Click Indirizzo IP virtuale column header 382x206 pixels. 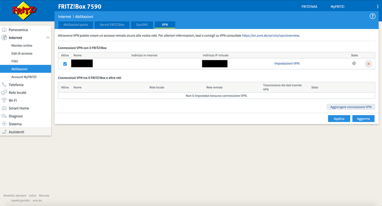(216, 55)
